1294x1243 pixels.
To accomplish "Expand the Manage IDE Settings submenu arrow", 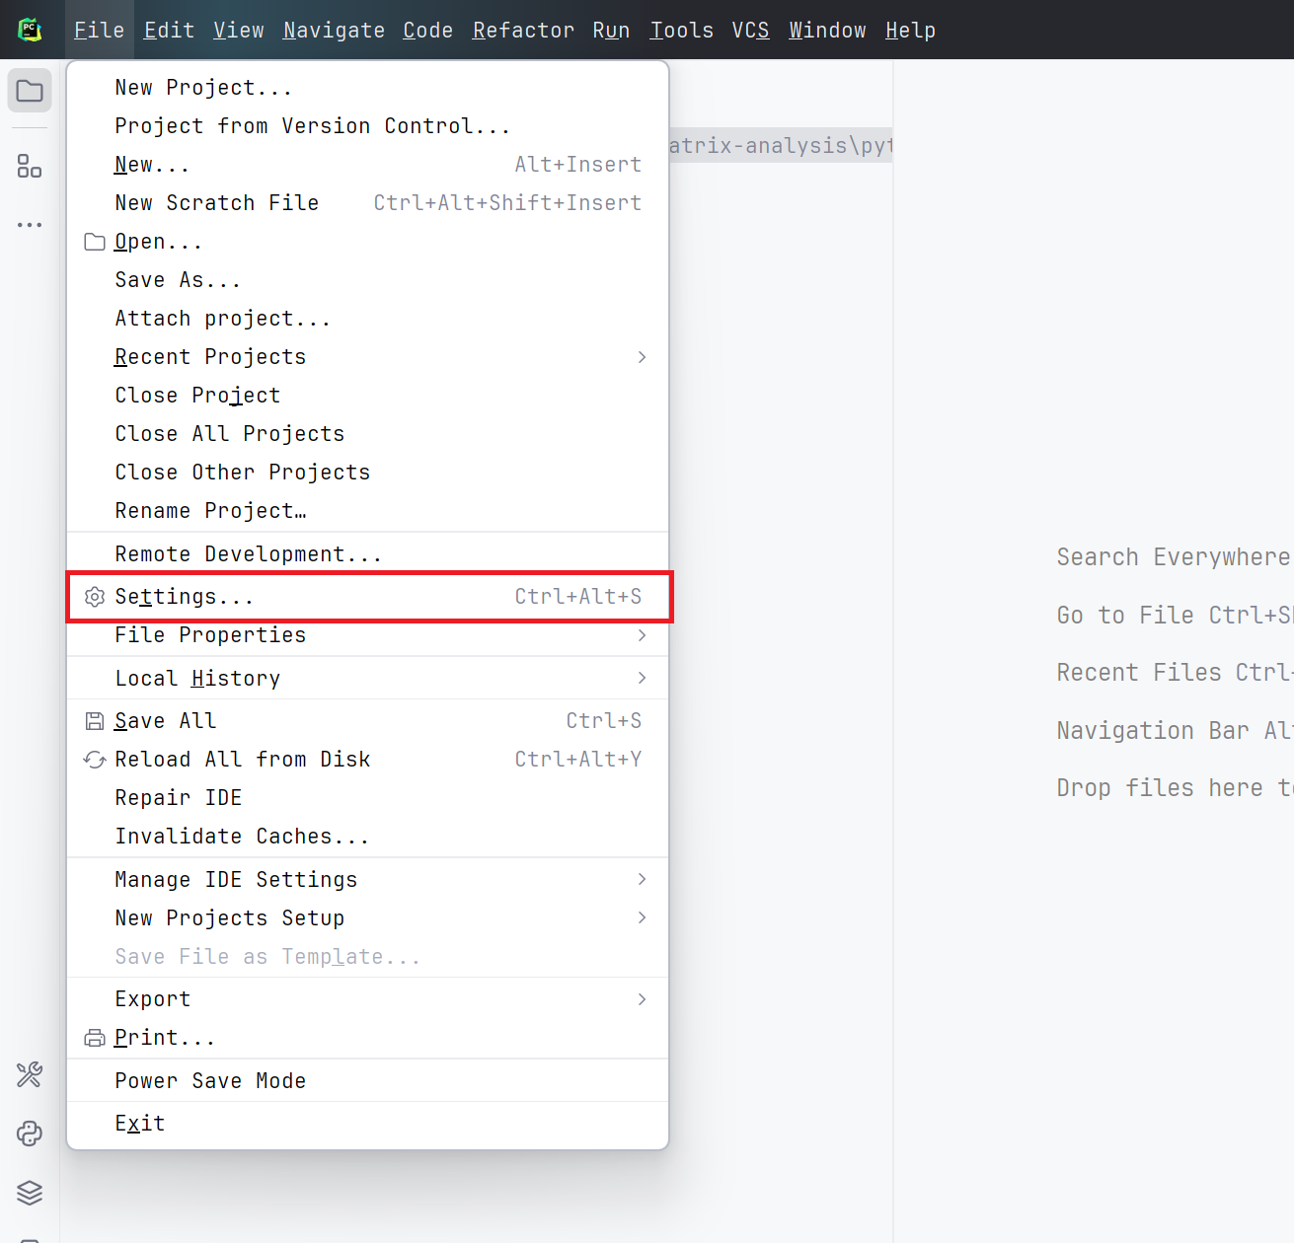I will click(643, 879).
